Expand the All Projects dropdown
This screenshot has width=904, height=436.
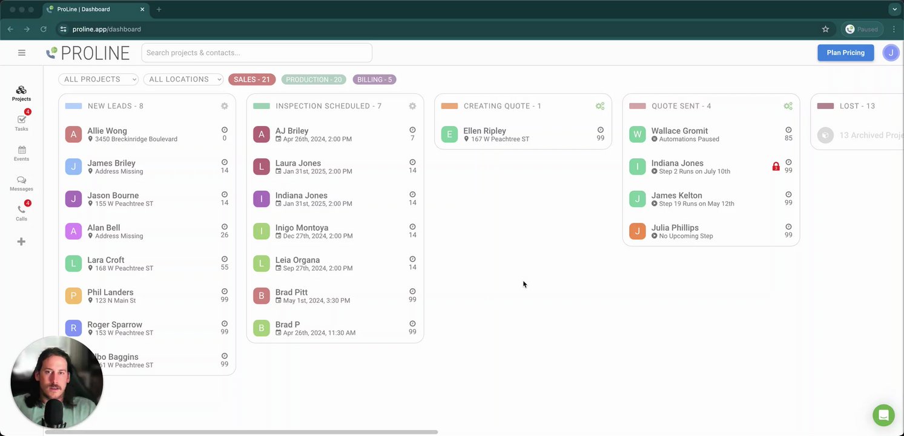(98, 79)
